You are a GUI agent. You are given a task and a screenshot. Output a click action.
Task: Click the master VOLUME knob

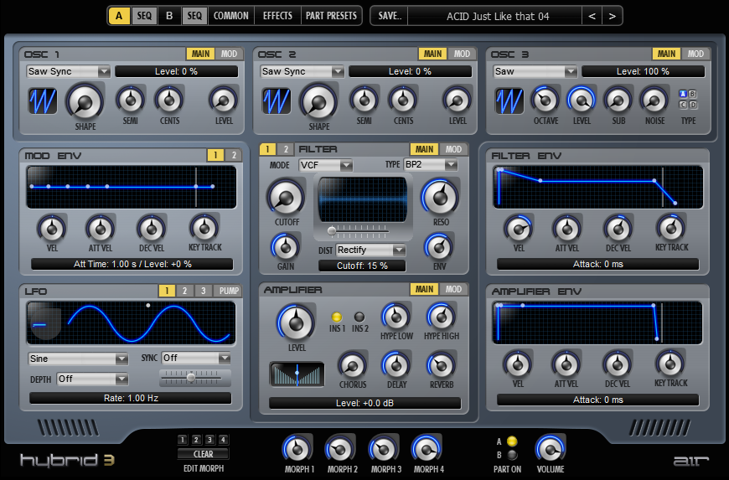[x=550, y=450]
